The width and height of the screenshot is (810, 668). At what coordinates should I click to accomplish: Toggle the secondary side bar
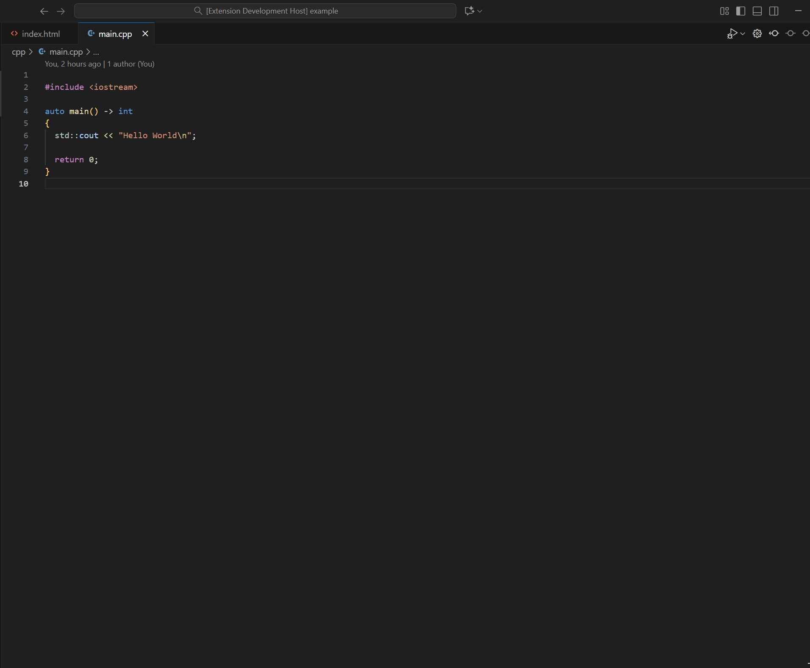pos(774,11)
